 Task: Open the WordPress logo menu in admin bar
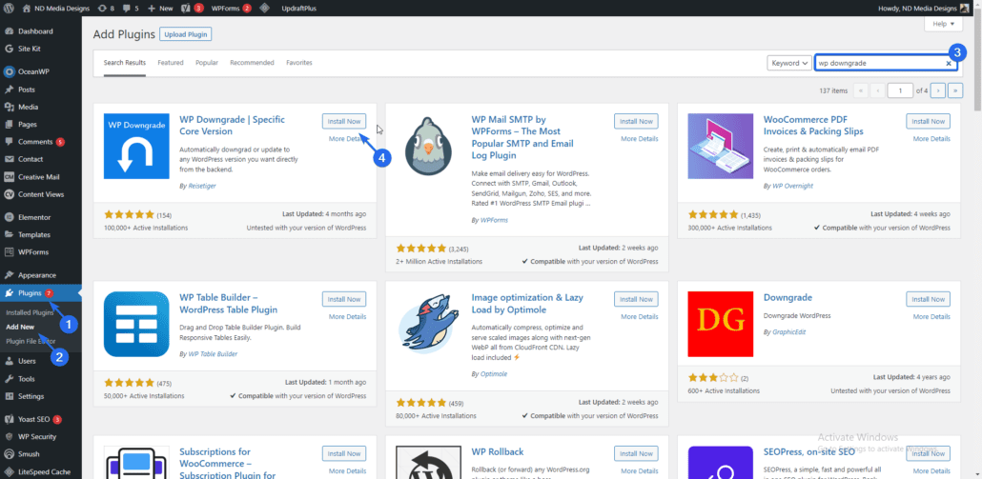click(x=9, y=9)
